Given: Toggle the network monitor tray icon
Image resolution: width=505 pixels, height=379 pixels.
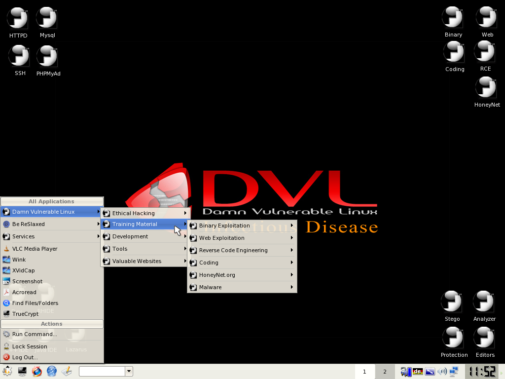Looking at the screenshot, I should [x=454, y=372].
